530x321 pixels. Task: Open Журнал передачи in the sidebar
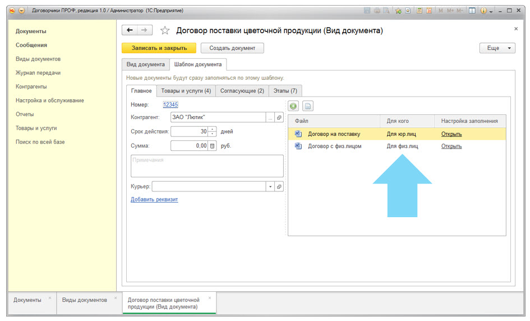click(x=38, y=73)
